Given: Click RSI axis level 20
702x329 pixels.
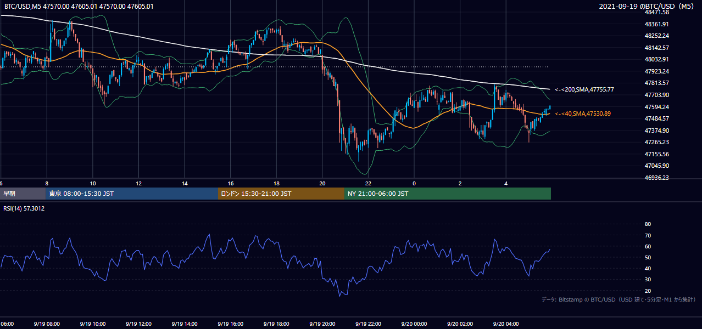Looking at the screenshot, I should pyautogui.click(x=648, y=291).
